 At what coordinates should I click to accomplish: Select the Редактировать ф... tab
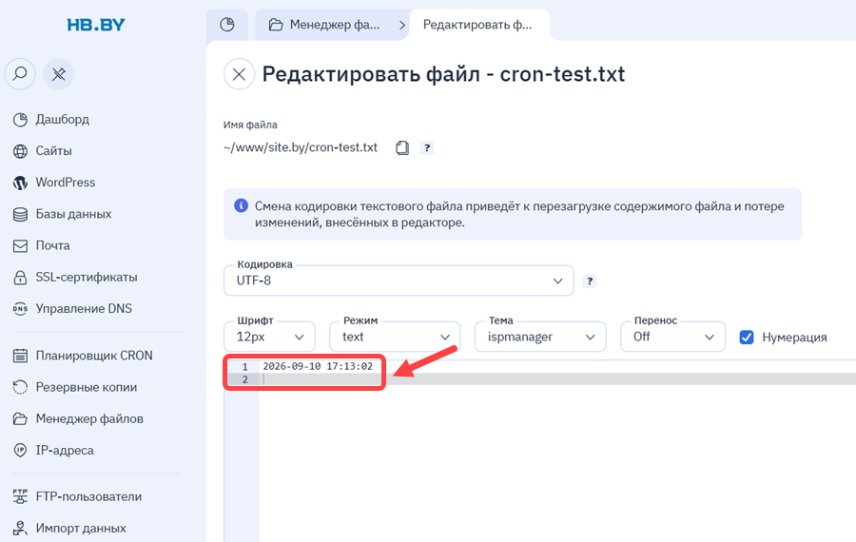click(x=478, y=25)
